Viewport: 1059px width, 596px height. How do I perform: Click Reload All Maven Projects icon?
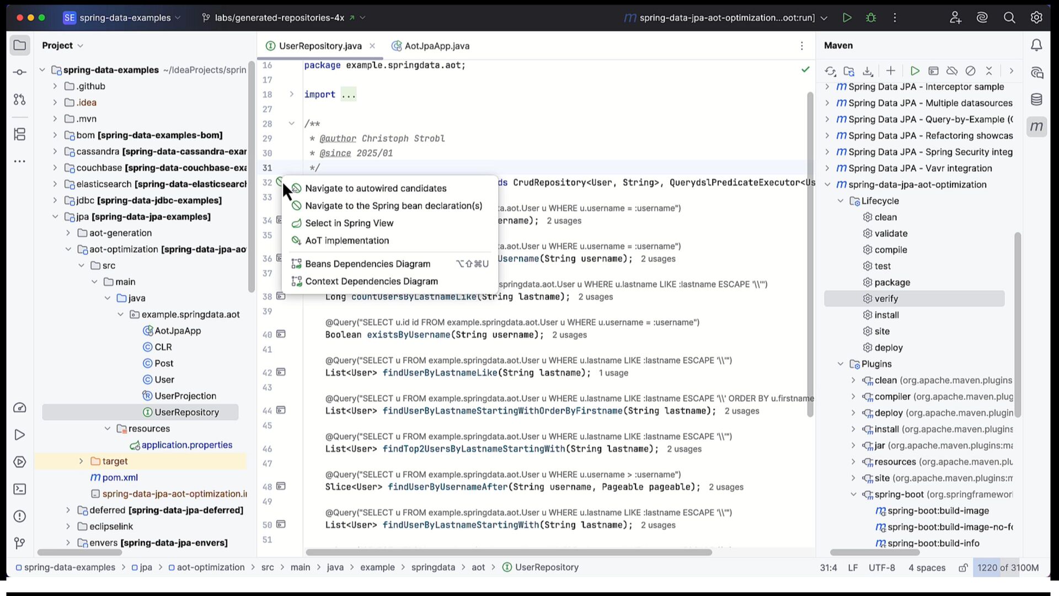[x=830, y=71]
